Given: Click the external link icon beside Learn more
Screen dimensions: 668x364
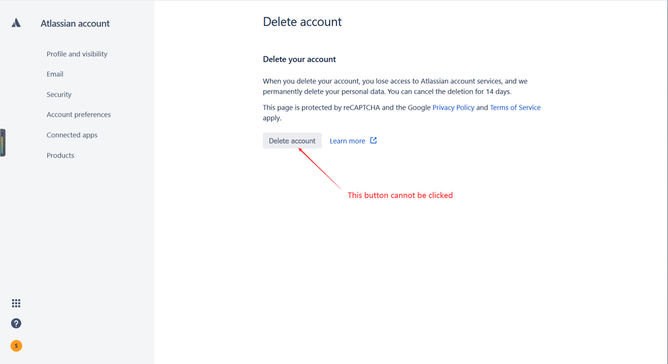Looking at the screenshot, I should pos(373,140).
